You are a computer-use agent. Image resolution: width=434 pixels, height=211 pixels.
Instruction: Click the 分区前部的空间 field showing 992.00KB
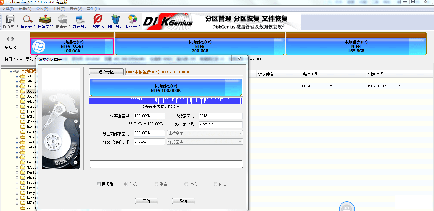(149, 133)
